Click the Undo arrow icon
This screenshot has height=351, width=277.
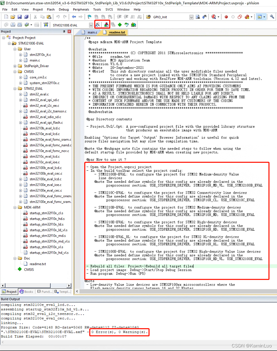[58, 17]
